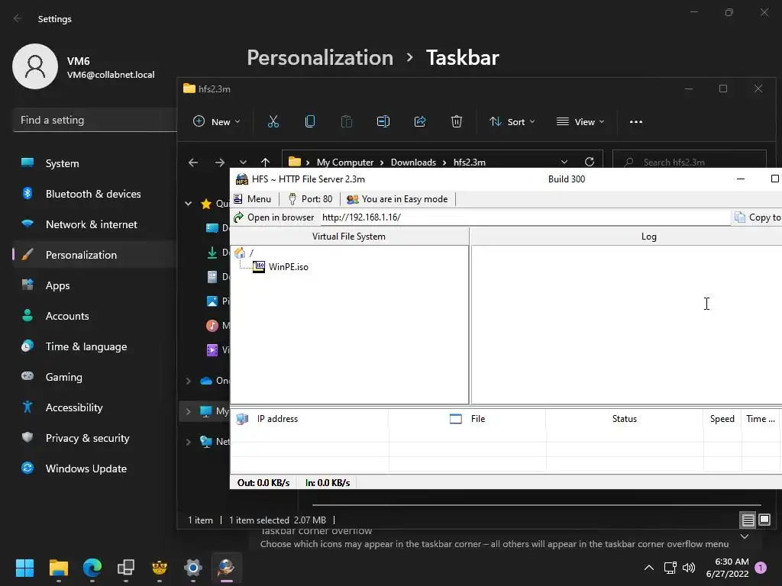Show hidden icons in system tray
The height and width of the screenshot is (586, 782).
click(x=649, y=568)
